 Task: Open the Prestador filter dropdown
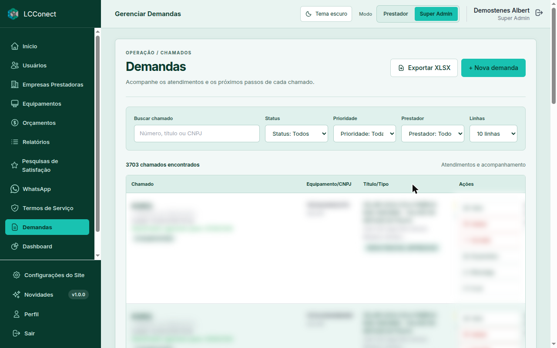(433, 134)
